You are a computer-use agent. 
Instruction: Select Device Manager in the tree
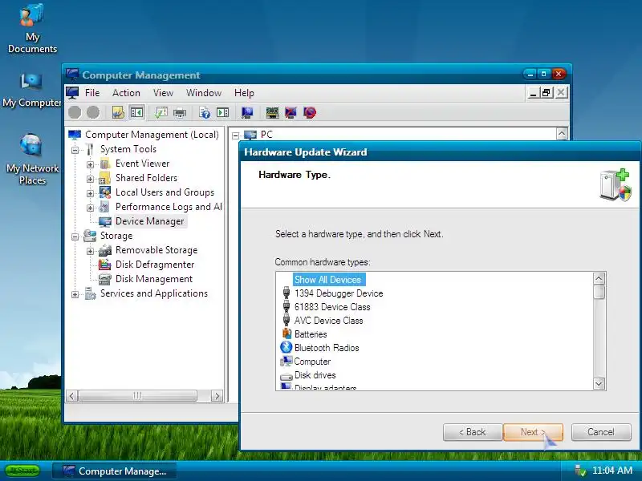pyautogui.click(x=149, y=221)
